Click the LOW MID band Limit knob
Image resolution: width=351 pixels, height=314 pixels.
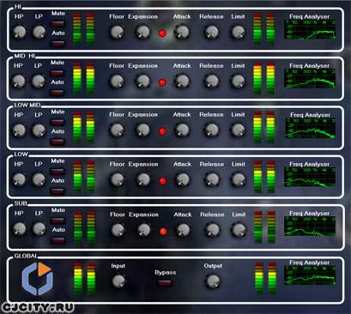coord(238,130)
